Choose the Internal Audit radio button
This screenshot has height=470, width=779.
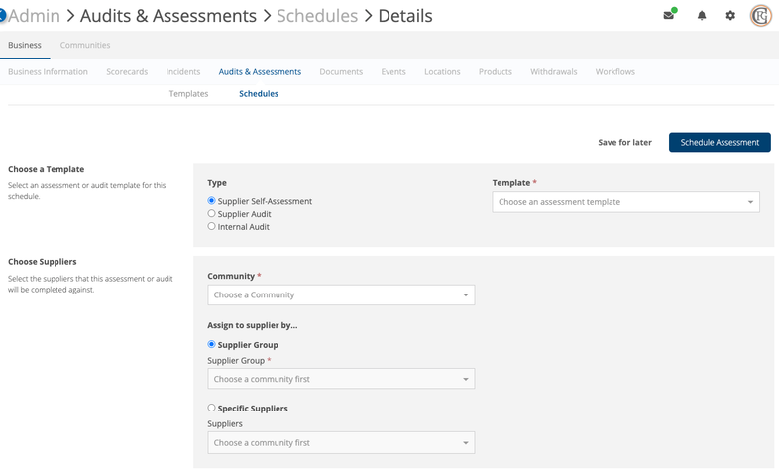(x=212, y=227)
